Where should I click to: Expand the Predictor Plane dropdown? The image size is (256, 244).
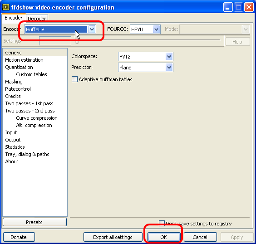pos(169,68)
